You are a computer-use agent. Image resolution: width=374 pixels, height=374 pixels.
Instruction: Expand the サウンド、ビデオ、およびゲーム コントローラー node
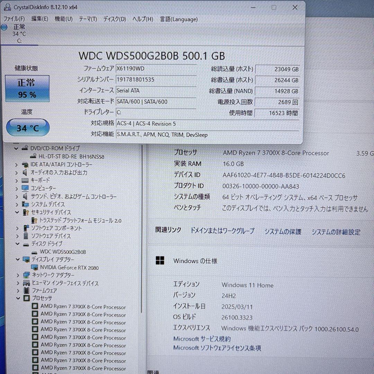(x=17, y=197)
